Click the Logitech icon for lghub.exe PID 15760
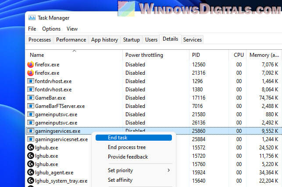282x187 pixels. pos(31,164)
